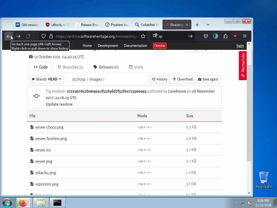Close the Directory tab

point(187,25)
